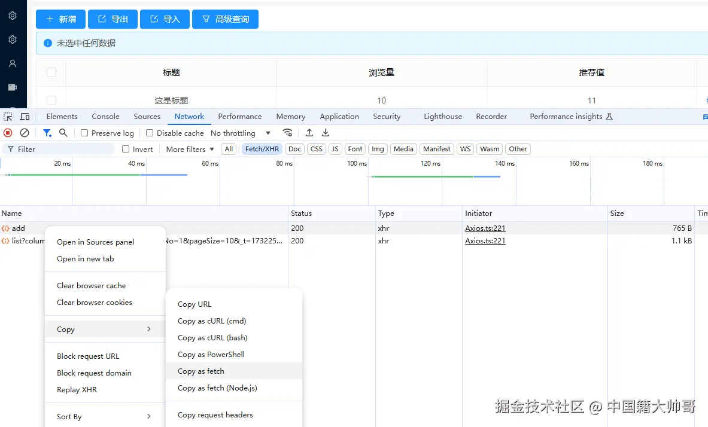The image size is (708, 427).
Task: Open the Memory tab
Action: (x=291, y=117)
